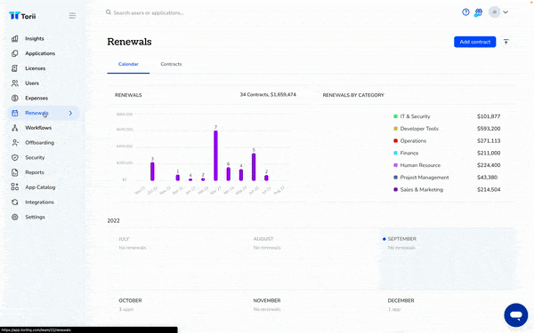Switch to the Contracts tab
The image size is (534, 333).
tap(171, 64)
